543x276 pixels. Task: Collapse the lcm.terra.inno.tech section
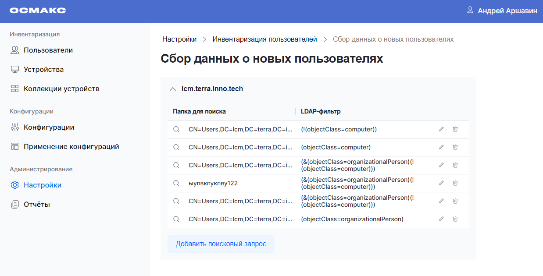pos(173,88)
